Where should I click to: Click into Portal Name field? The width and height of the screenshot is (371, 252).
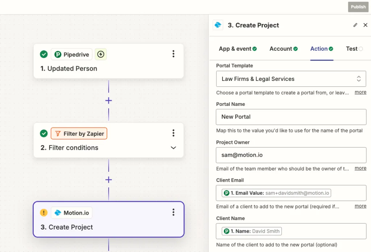pos(291,117)
